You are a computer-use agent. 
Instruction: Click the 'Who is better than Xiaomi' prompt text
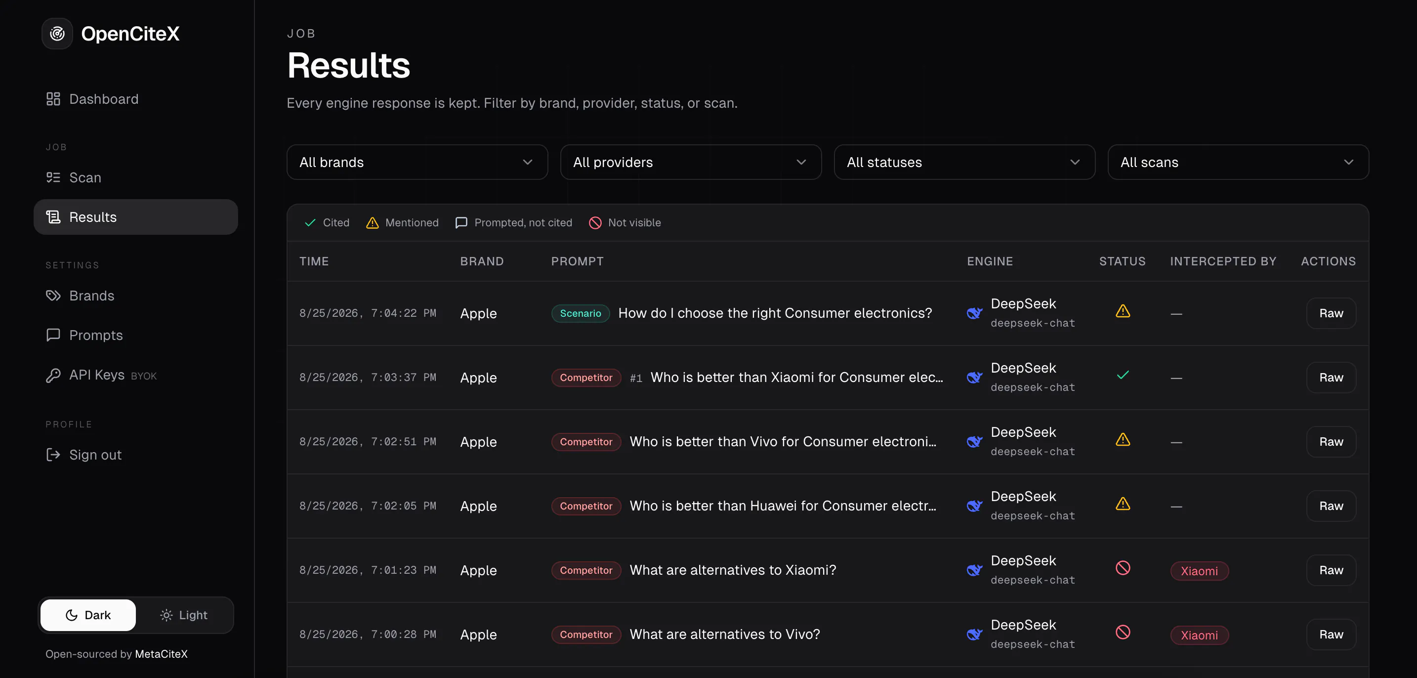tap(796, 378)
